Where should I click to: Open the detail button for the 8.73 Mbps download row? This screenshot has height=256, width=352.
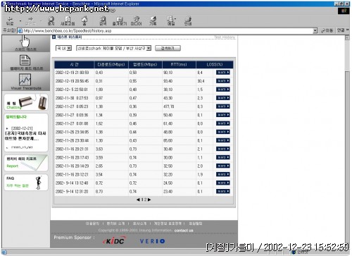coord(222,191)
